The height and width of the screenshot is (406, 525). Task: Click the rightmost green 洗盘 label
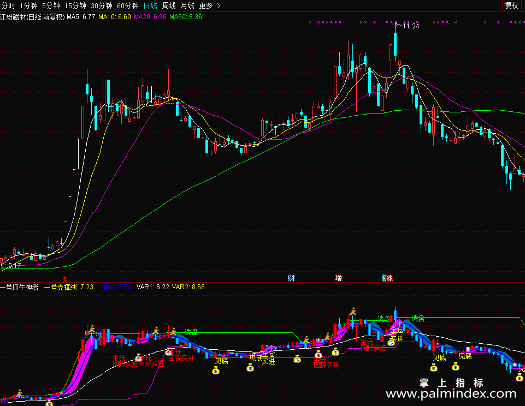[x=418, y=318]
